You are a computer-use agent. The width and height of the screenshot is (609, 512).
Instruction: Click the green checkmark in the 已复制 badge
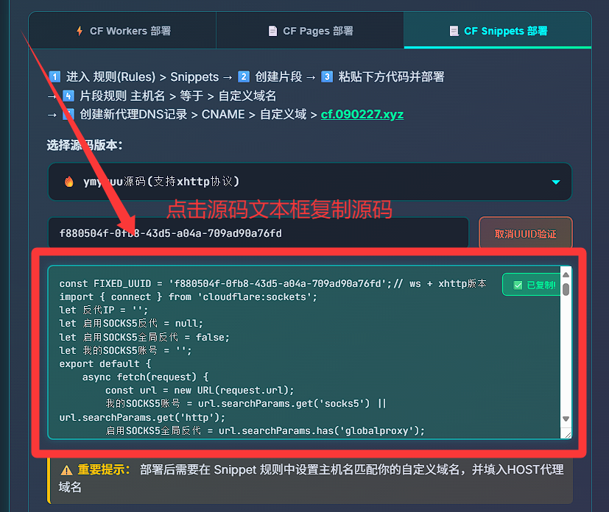click(518, 285)
